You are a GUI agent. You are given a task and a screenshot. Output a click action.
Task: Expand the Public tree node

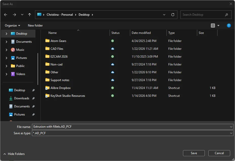6,66
